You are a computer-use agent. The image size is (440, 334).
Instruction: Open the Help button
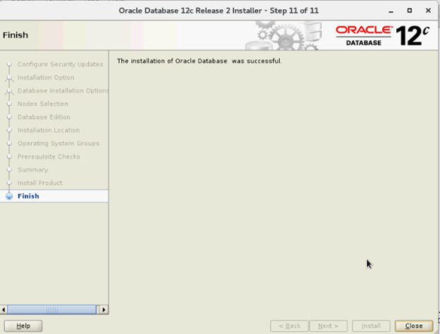point(23,326)
